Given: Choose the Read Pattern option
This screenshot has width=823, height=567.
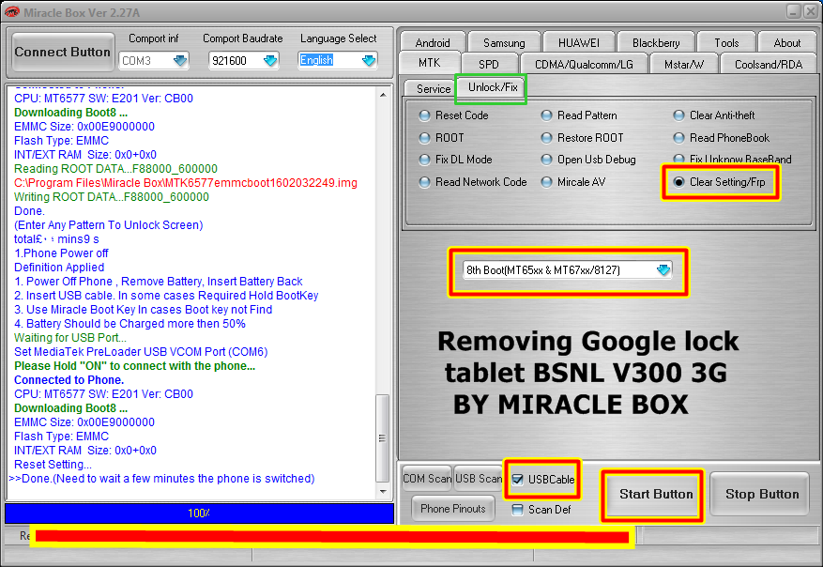Looking at the screenshot, I should pyautogui.click(x=546, y=115).
